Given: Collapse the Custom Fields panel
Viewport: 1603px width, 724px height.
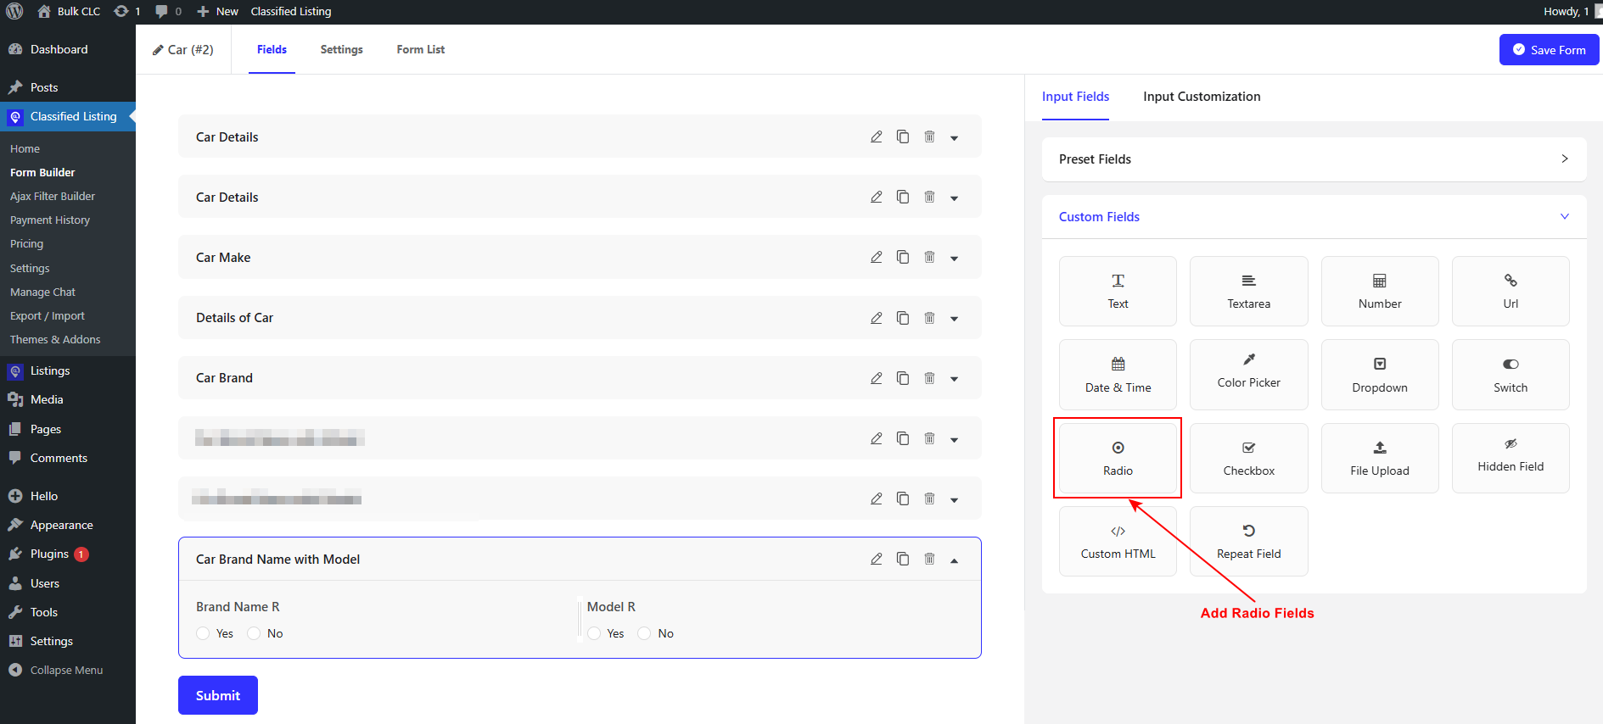Looking at the screenshot, I should pyautogui.click(x=1314, y=217).
